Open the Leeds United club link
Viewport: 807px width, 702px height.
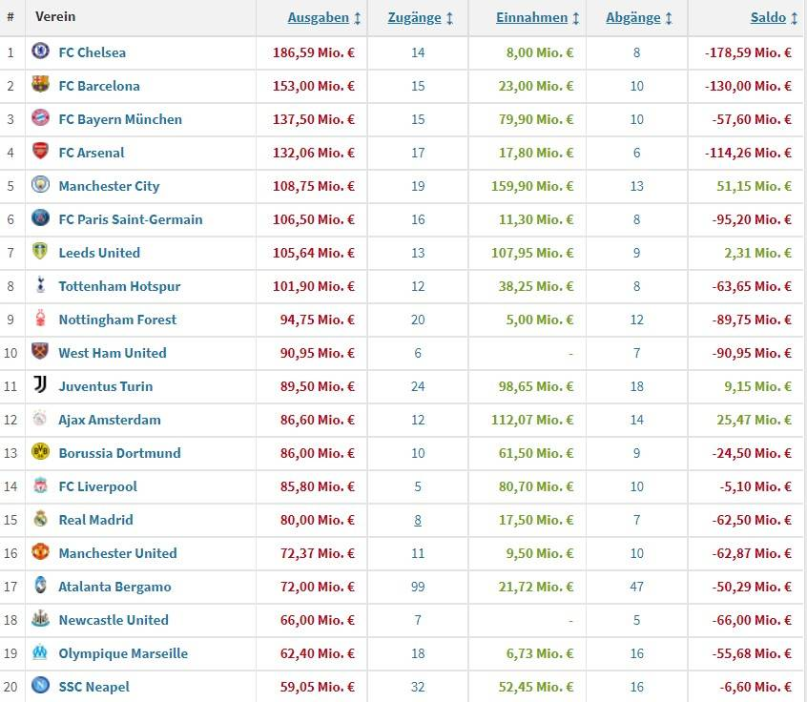[x=99, y=253]
